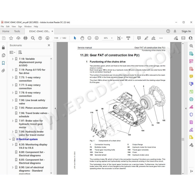Expand bookmark 7.90 Line break safety valve

[x=13, y=100]
